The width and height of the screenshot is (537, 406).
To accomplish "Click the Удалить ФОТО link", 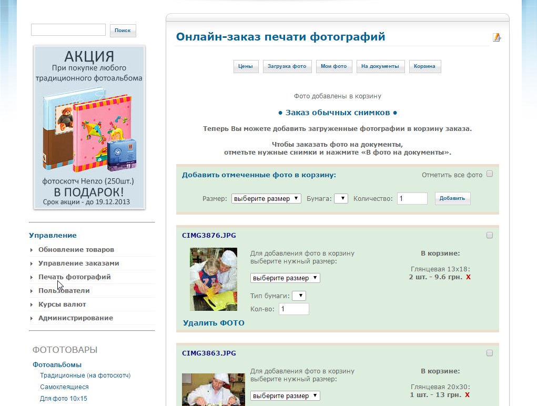I will tap(214, 323).
